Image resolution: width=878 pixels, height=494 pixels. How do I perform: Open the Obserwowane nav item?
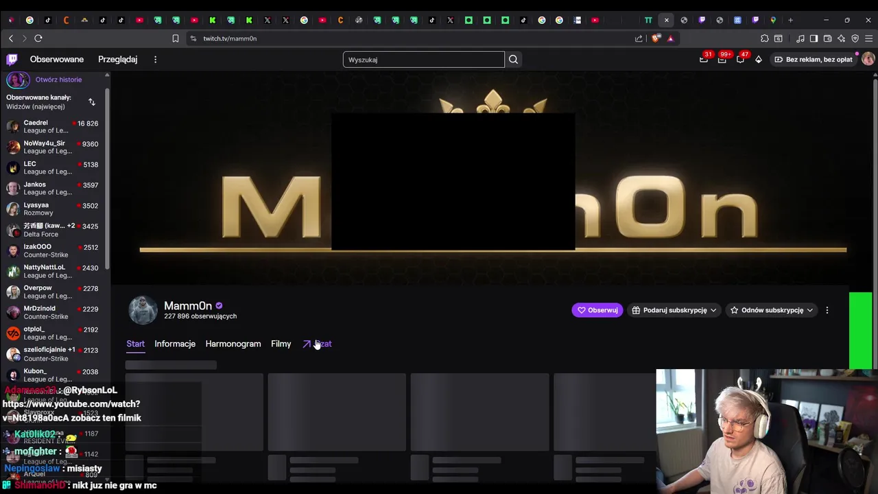tap(57, 60)
